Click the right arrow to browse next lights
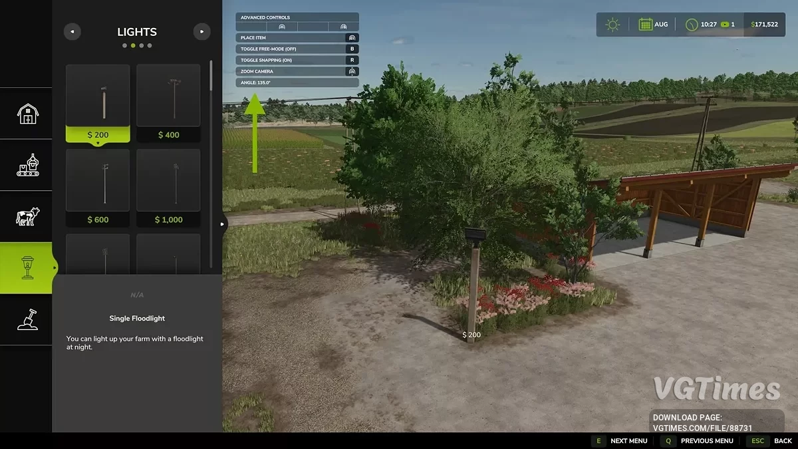798x449 pixels. (201, 31)
